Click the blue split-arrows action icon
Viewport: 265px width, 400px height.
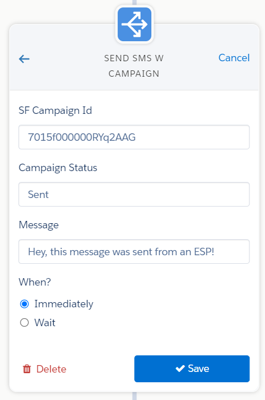click(x=134, y=25)
